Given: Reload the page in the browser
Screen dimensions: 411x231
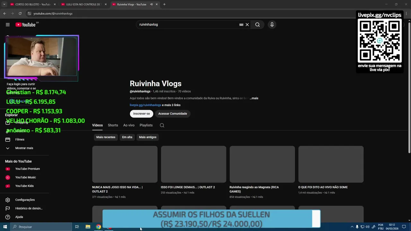Looking at the screenshot, I should click(20, 13).
